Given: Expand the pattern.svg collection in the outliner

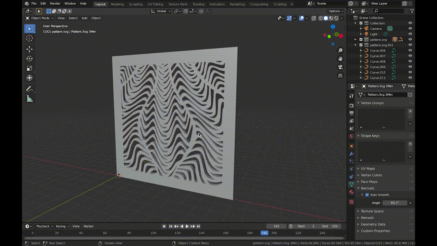Looking at the screenshot, I should [355, 39].
